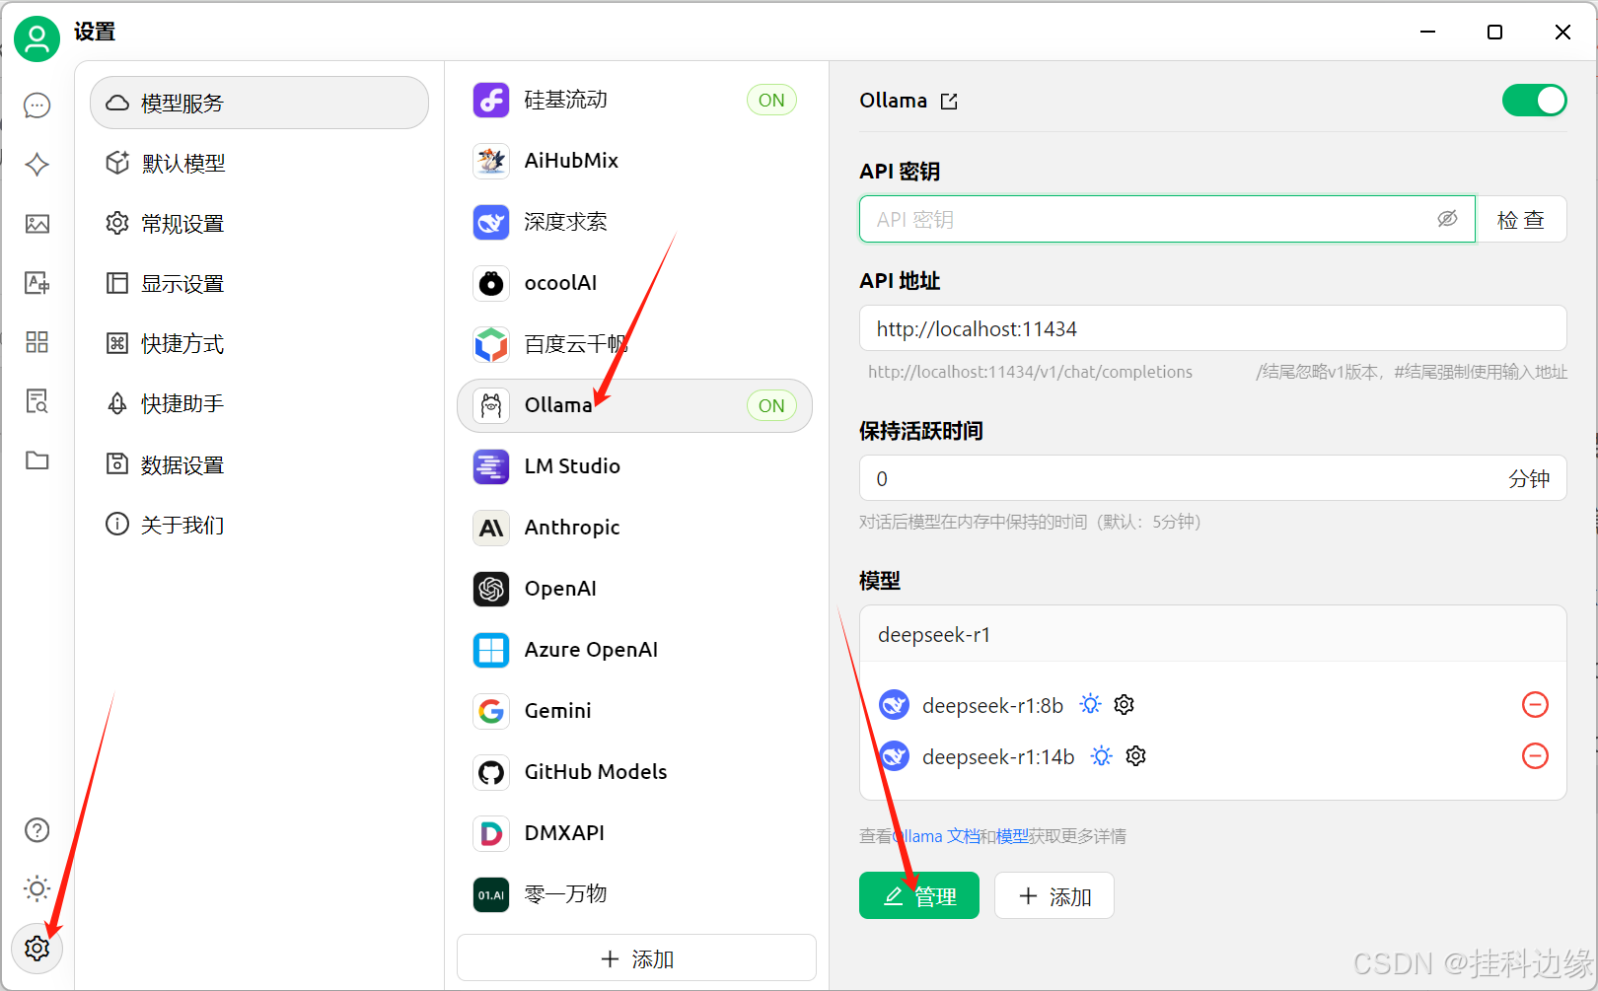Toggle the theme sun icon in sidebar
This screenshot has width=1598, height=991.
[37, 889]
